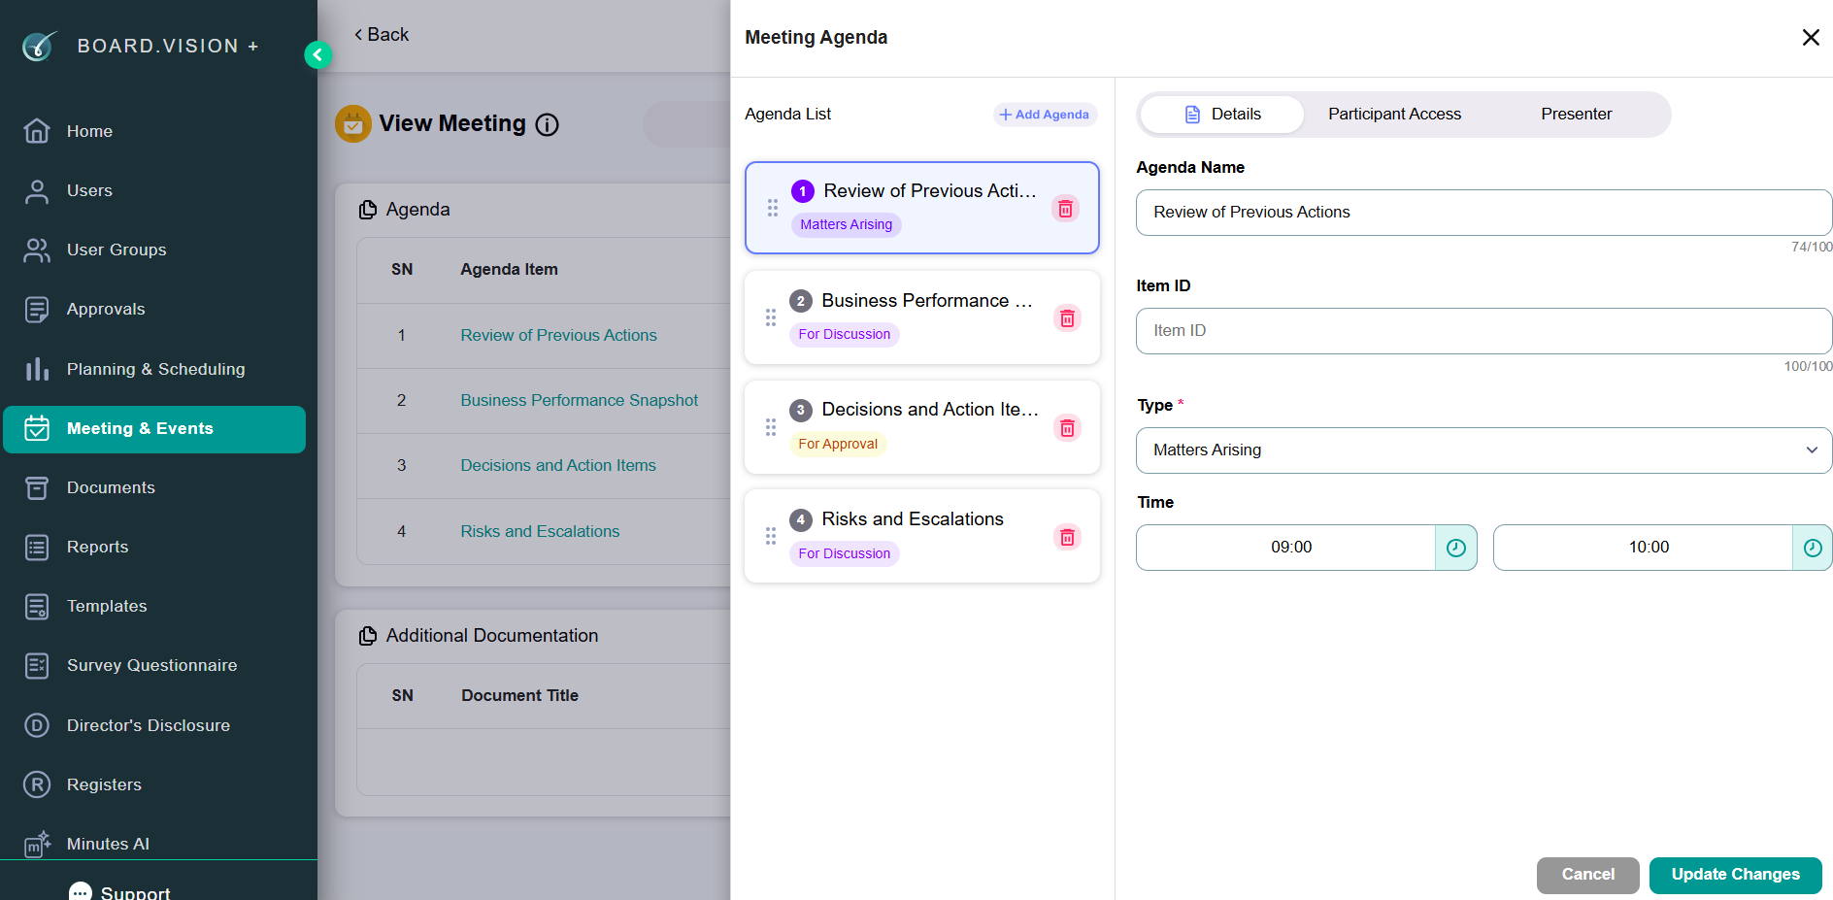
Task: Delete the Decisions and Action Items agenda
Action: (1067, 428)
